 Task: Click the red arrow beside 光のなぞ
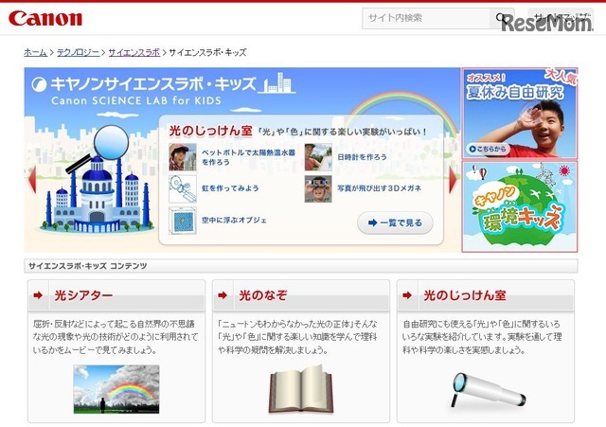tap(223, 295)
